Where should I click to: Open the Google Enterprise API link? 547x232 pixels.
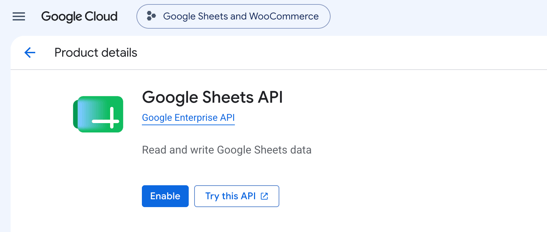pyautogui.click(x=188, y=118)
